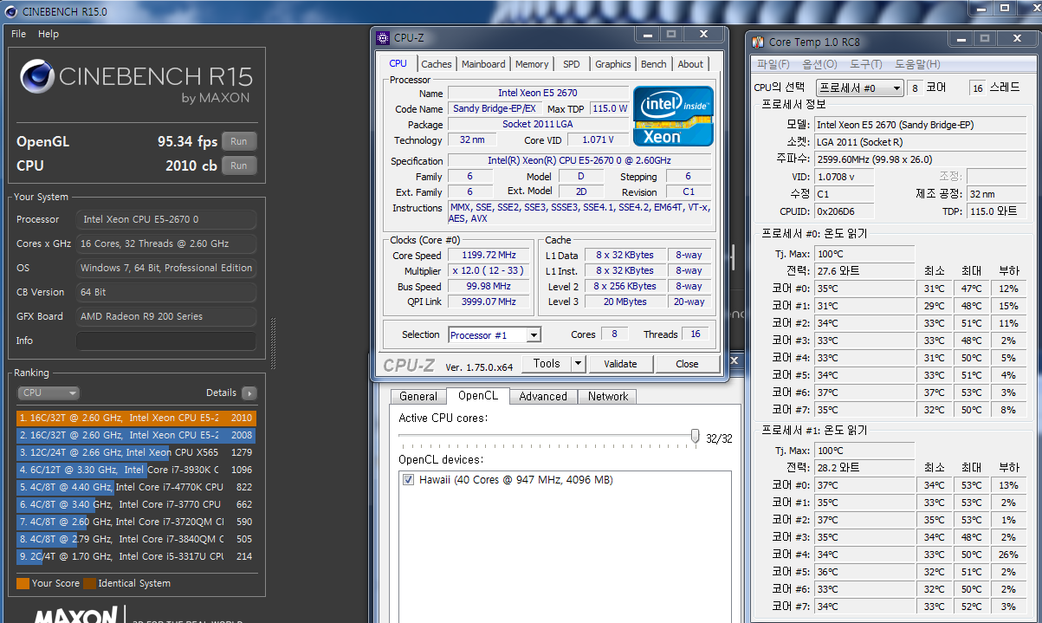The image size is (1042, 623).
Task: Click the Tools button in CPU-Z
Action: 547,364
